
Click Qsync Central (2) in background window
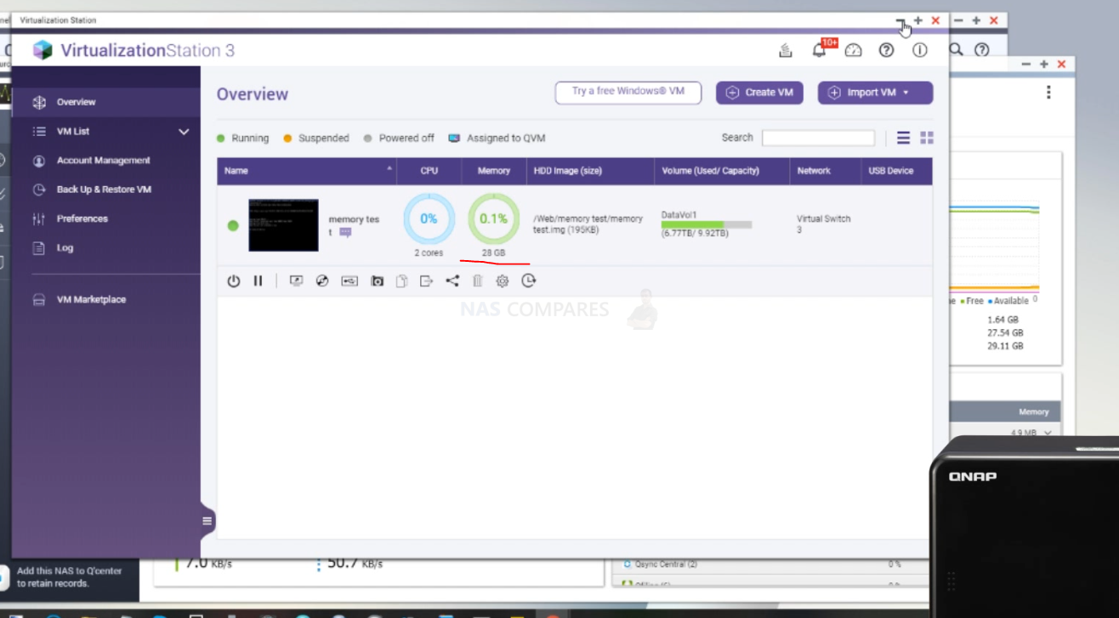[x=666, y=564]
